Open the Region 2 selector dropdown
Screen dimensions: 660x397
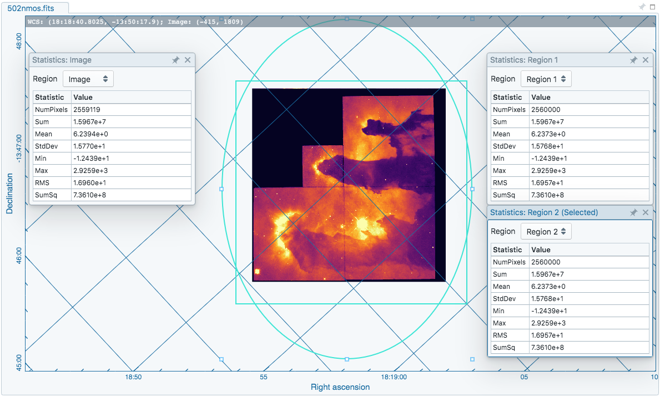click(546, 232)
